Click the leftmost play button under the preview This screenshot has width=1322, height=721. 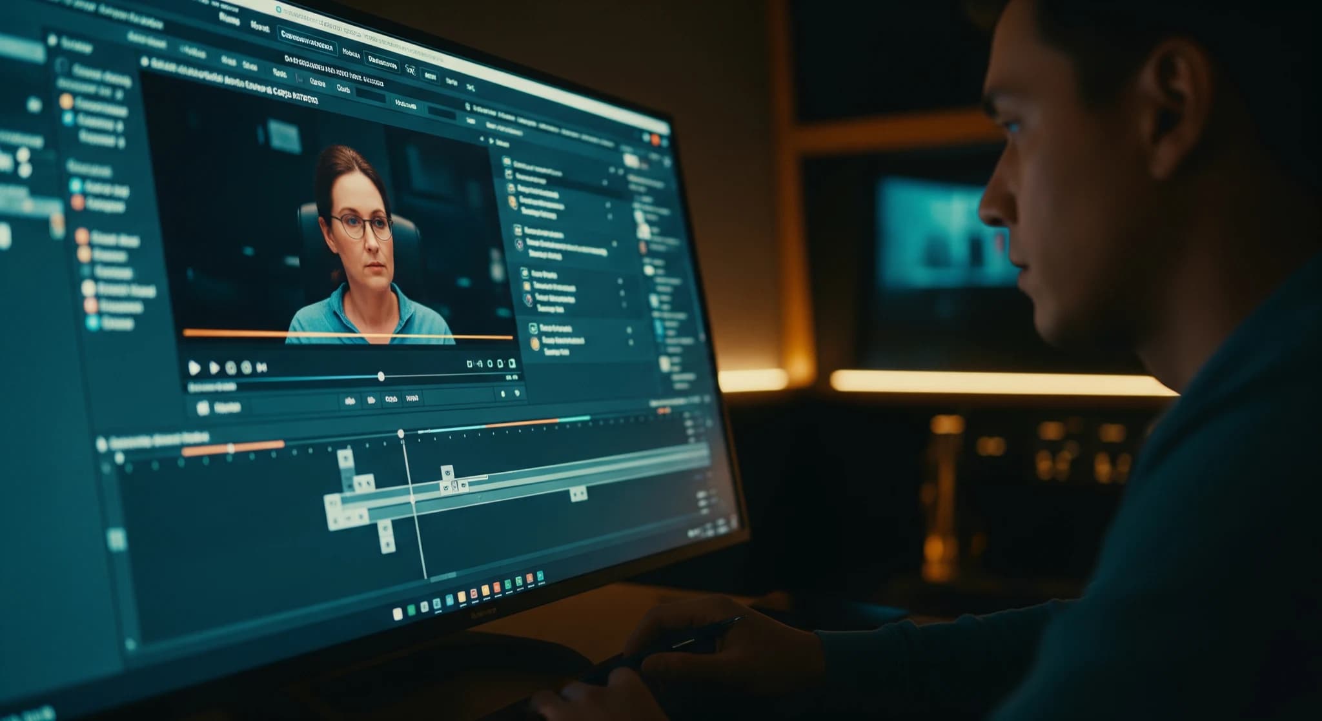point(194,367)
